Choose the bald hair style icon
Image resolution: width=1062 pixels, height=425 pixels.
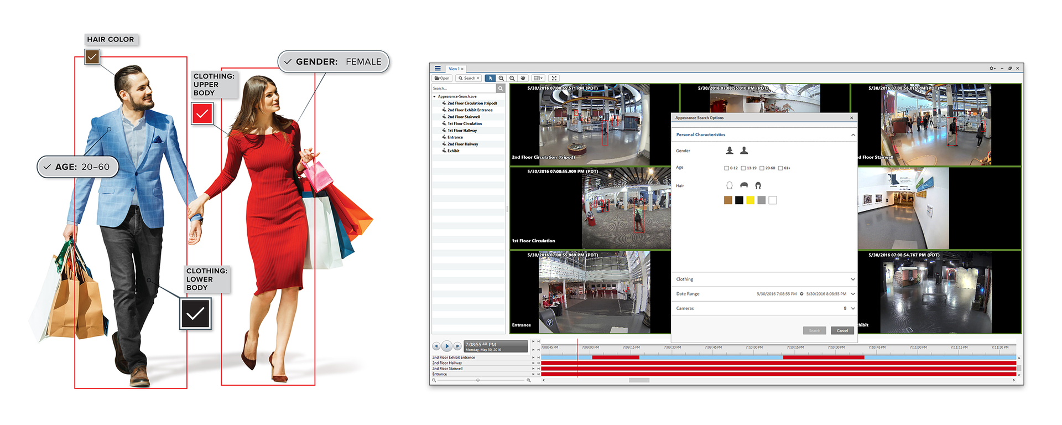tap(729, 185)
